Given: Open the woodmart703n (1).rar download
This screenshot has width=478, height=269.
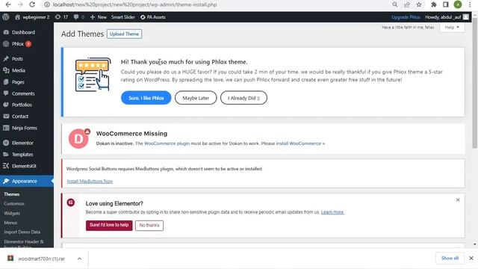Looking at the screenshot, I should point(42,259).
